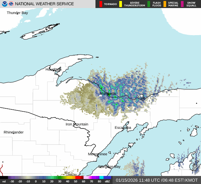Select the Marquette city label
The width and height of the screenshot is (201, 184).
click(x=108, y=94)
